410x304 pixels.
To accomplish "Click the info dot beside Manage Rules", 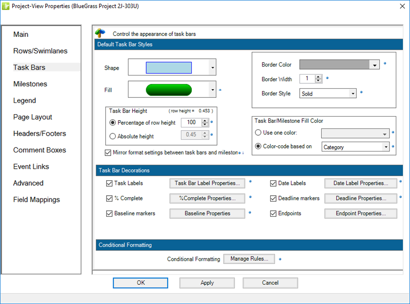I will 280,258.
